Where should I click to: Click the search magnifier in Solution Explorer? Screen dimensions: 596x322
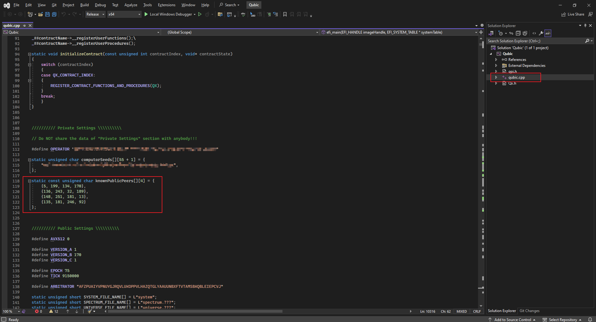[587, 41]
